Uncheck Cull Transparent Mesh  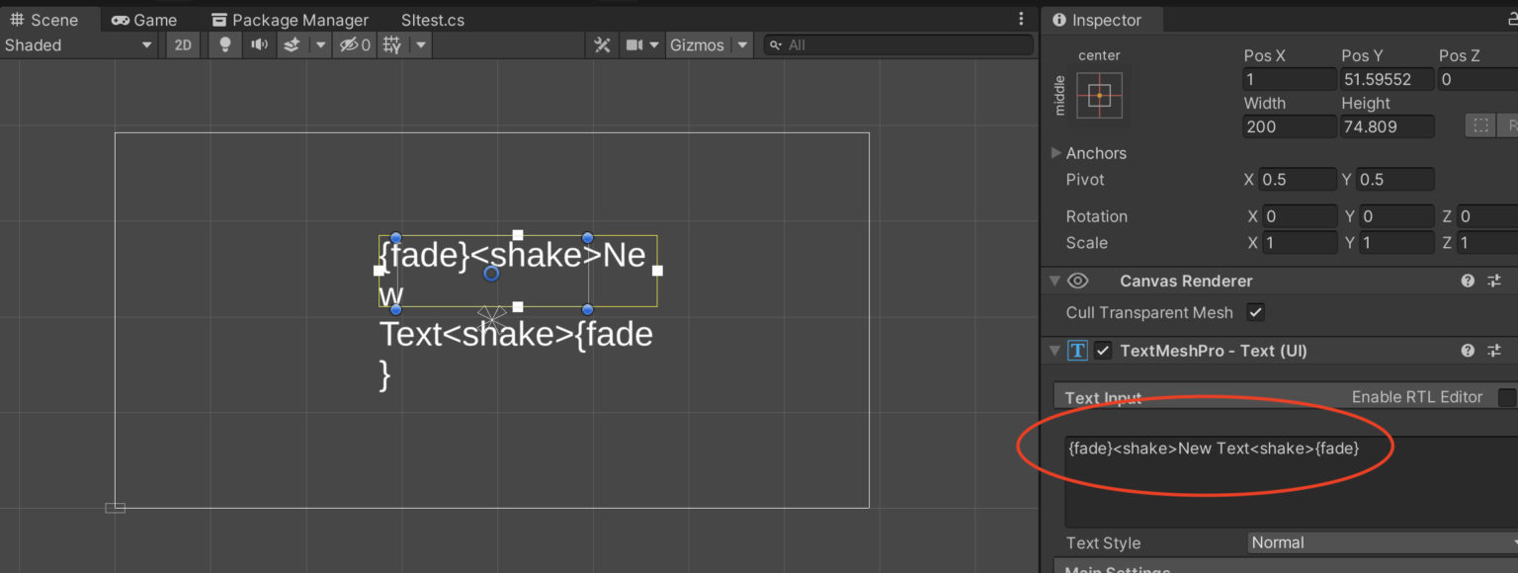click(x=1255, y=312)
